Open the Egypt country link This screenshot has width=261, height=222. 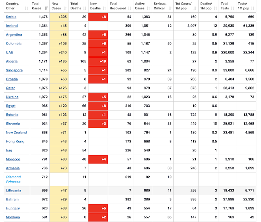click(x=11, y=106)
